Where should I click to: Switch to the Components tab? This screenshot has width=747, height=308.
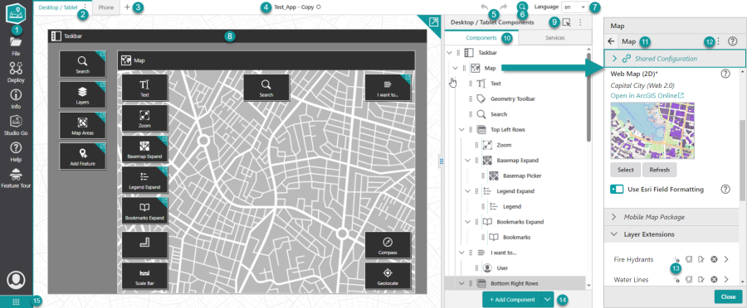[x=481, y=37]
